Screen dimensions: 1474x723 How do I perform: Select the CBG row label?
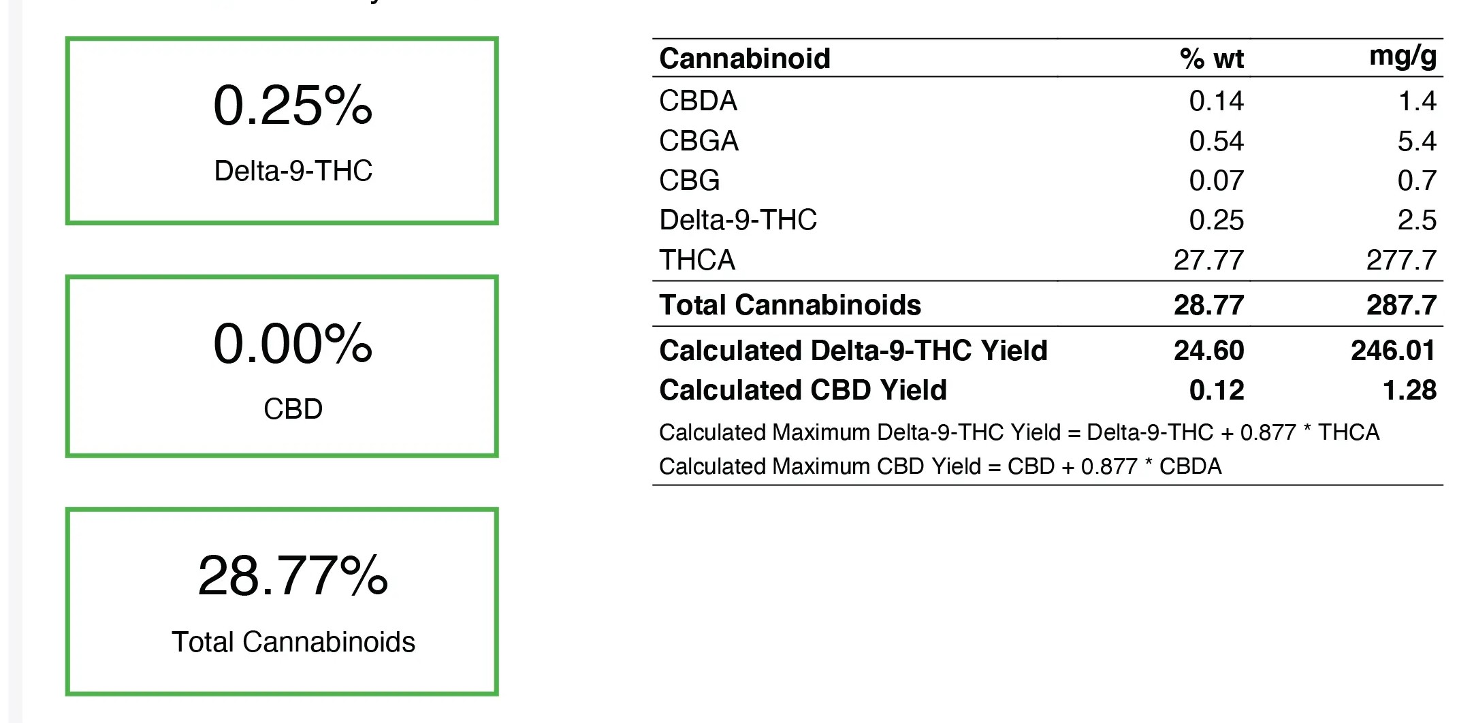[x=689, y=180]
